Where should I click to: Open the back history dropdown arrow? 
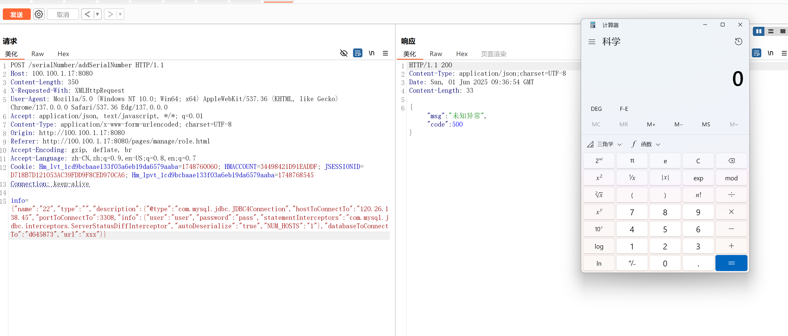98,14
